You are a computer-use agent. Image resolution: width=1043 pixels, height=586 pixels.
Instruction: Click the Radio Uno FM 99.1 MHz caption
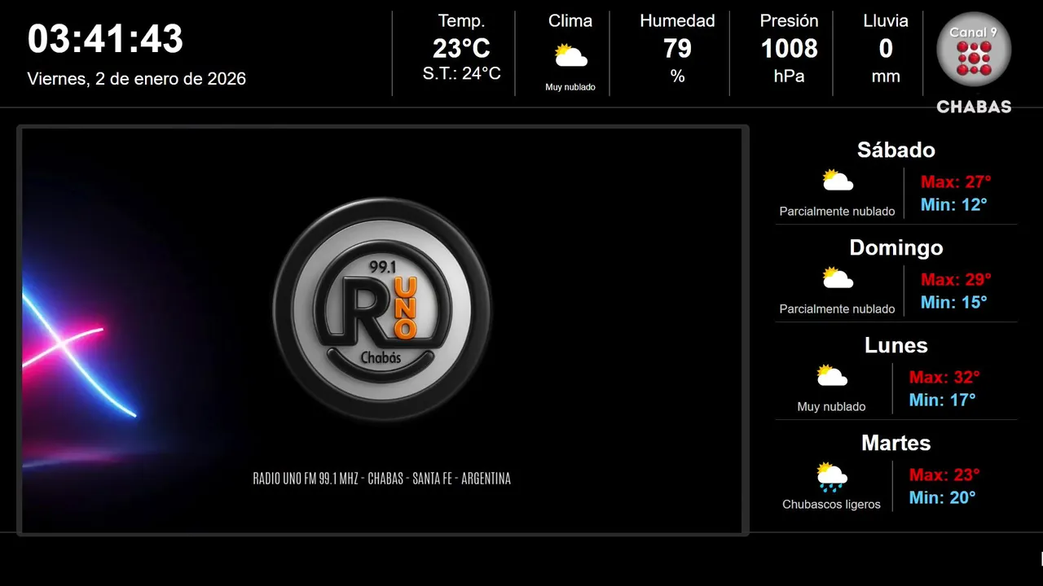382,479
